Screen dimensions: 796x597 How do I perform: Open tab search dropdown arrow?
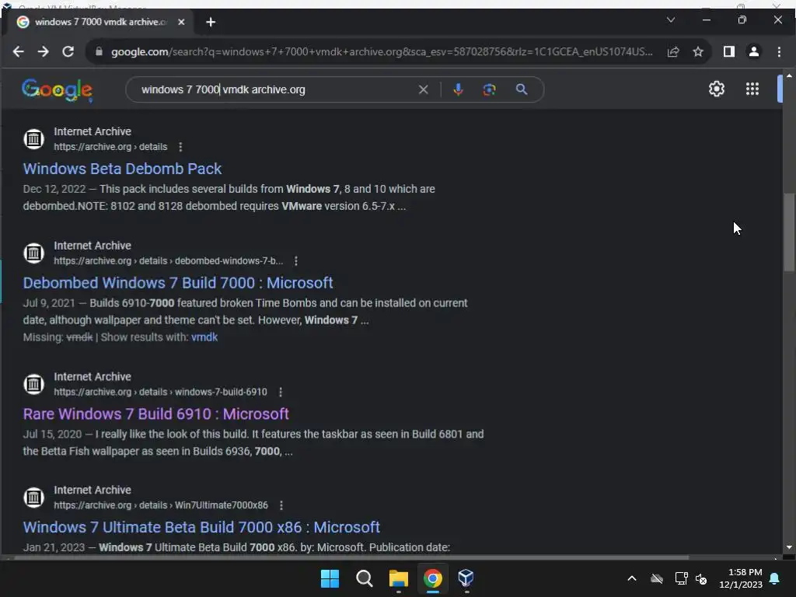pos(671,19)
